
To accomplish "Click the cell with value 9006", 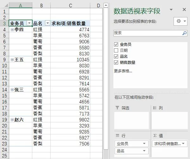I will click(x=70, y=41).
